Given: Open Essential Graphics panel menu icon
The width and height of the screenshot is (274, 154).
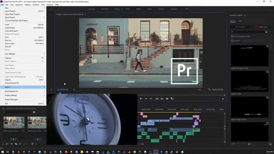Looking at the screenshot, I should coord(245,15).
